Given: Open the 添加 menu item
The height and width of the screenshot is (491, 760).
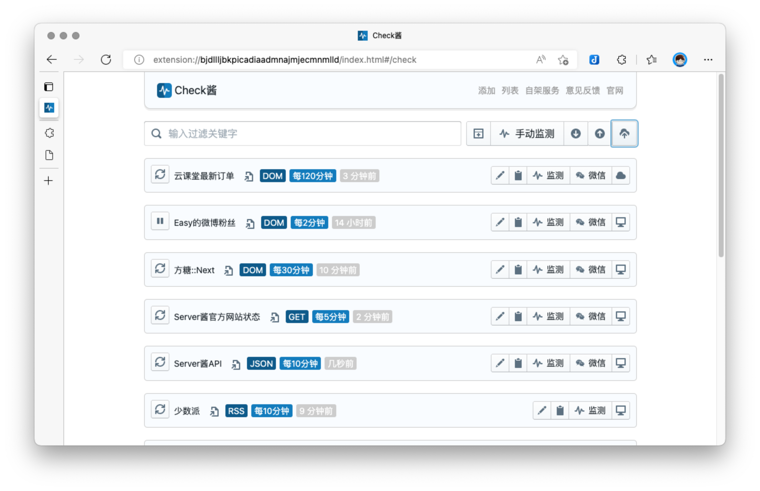Looking at the screenshot, I should [x=486, y=90].
